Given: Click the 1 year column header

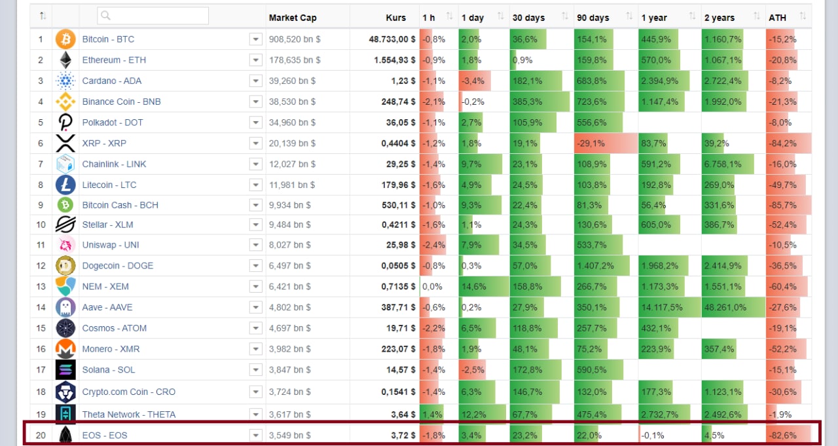Looking at the screenshot, I should click(654, 18).
